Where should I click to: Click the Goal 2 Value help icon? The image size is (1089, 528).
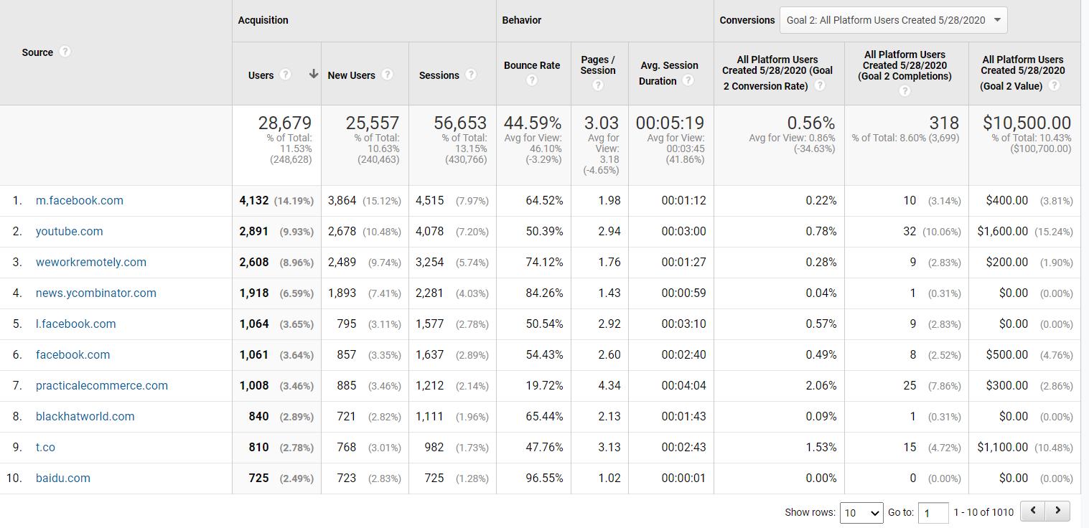click(x=1054, y=86)
